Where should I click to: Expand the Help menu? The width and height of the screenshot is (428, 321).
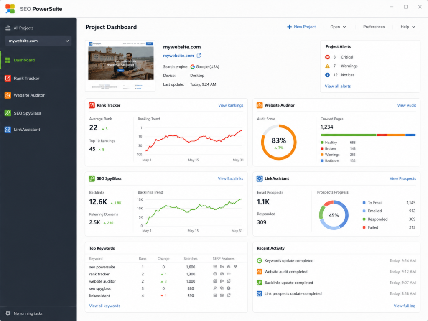(408, 27)
